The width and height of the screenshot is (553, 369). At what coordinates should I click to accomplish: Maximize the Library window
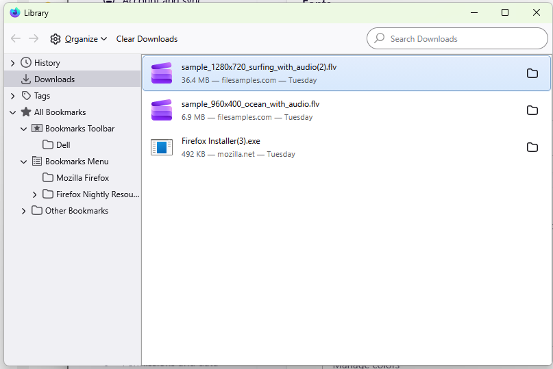pos(505,13)
